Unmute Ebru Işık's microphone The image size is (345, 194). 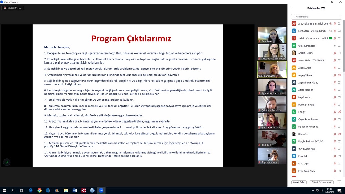pos(335,156)
